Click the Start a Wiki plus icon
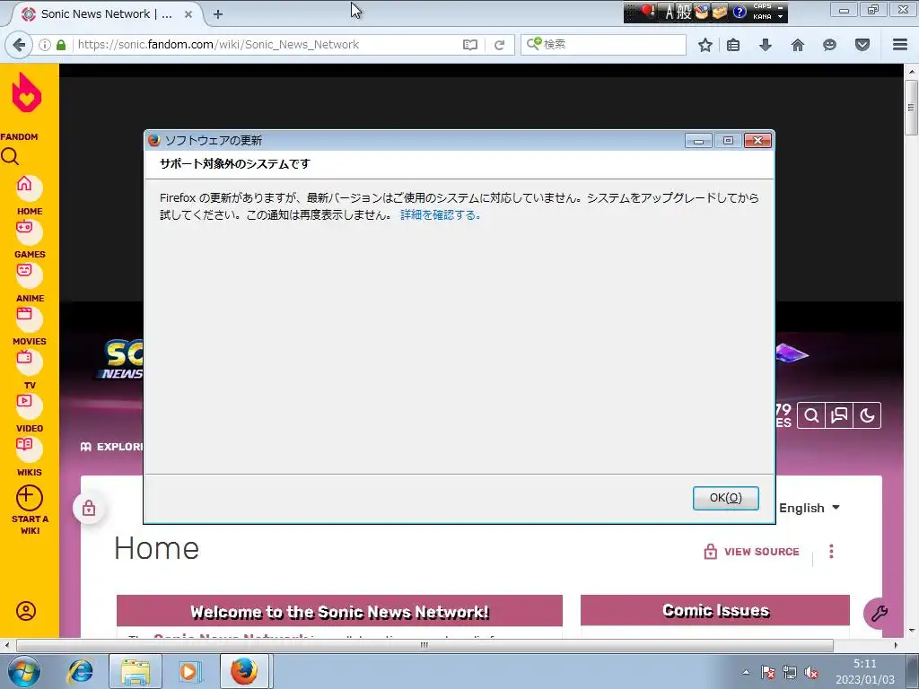The width and height of the screenshot is (919, 689). coord(29,498)
